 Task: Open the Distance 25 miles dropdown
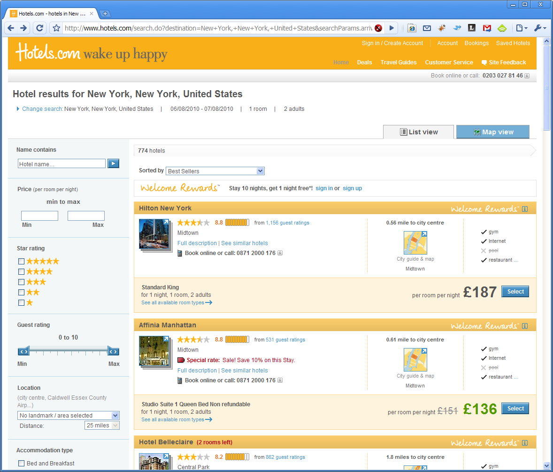(x=102, y=426)
